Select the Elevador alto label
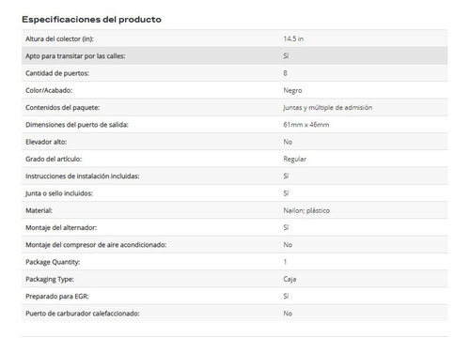Image resolution: width=470 pixels, height=353 pixels. tap(46, 142)
